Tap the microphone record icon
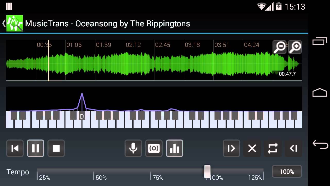The image size is (330, 186). click(133, 148)
